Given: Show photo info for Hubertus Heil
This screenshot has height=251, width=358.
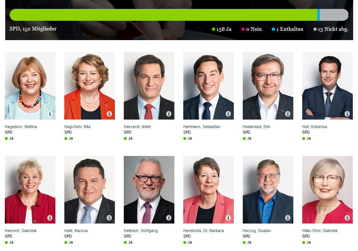Looking at the screenshot, I should [347, 114].
